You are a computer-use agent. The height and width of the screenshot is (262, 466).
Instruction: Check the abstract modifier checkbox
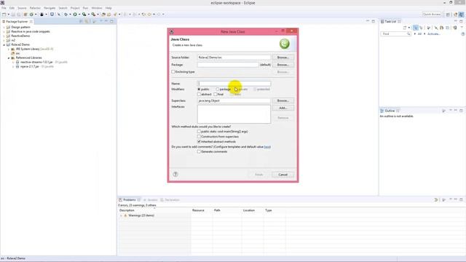click(199, 94)
